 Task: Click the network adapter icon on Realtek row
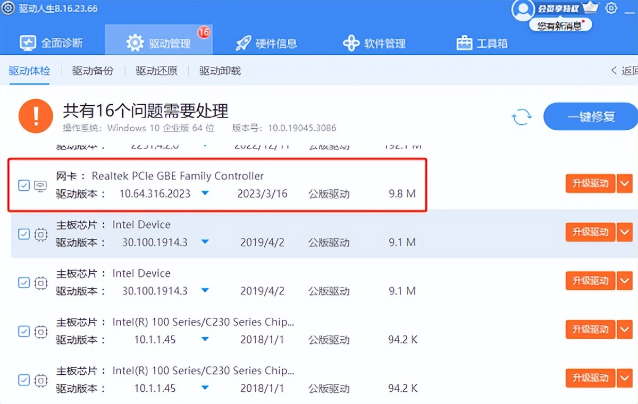(x=41, y=184)
